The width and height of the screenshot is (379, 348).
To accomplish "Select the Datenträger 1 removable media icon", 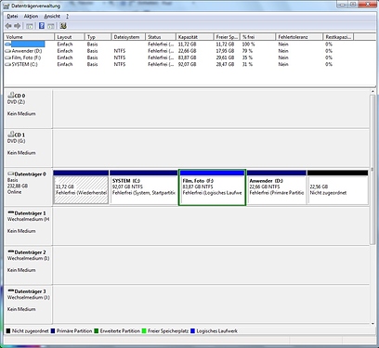I will (11, 213).
